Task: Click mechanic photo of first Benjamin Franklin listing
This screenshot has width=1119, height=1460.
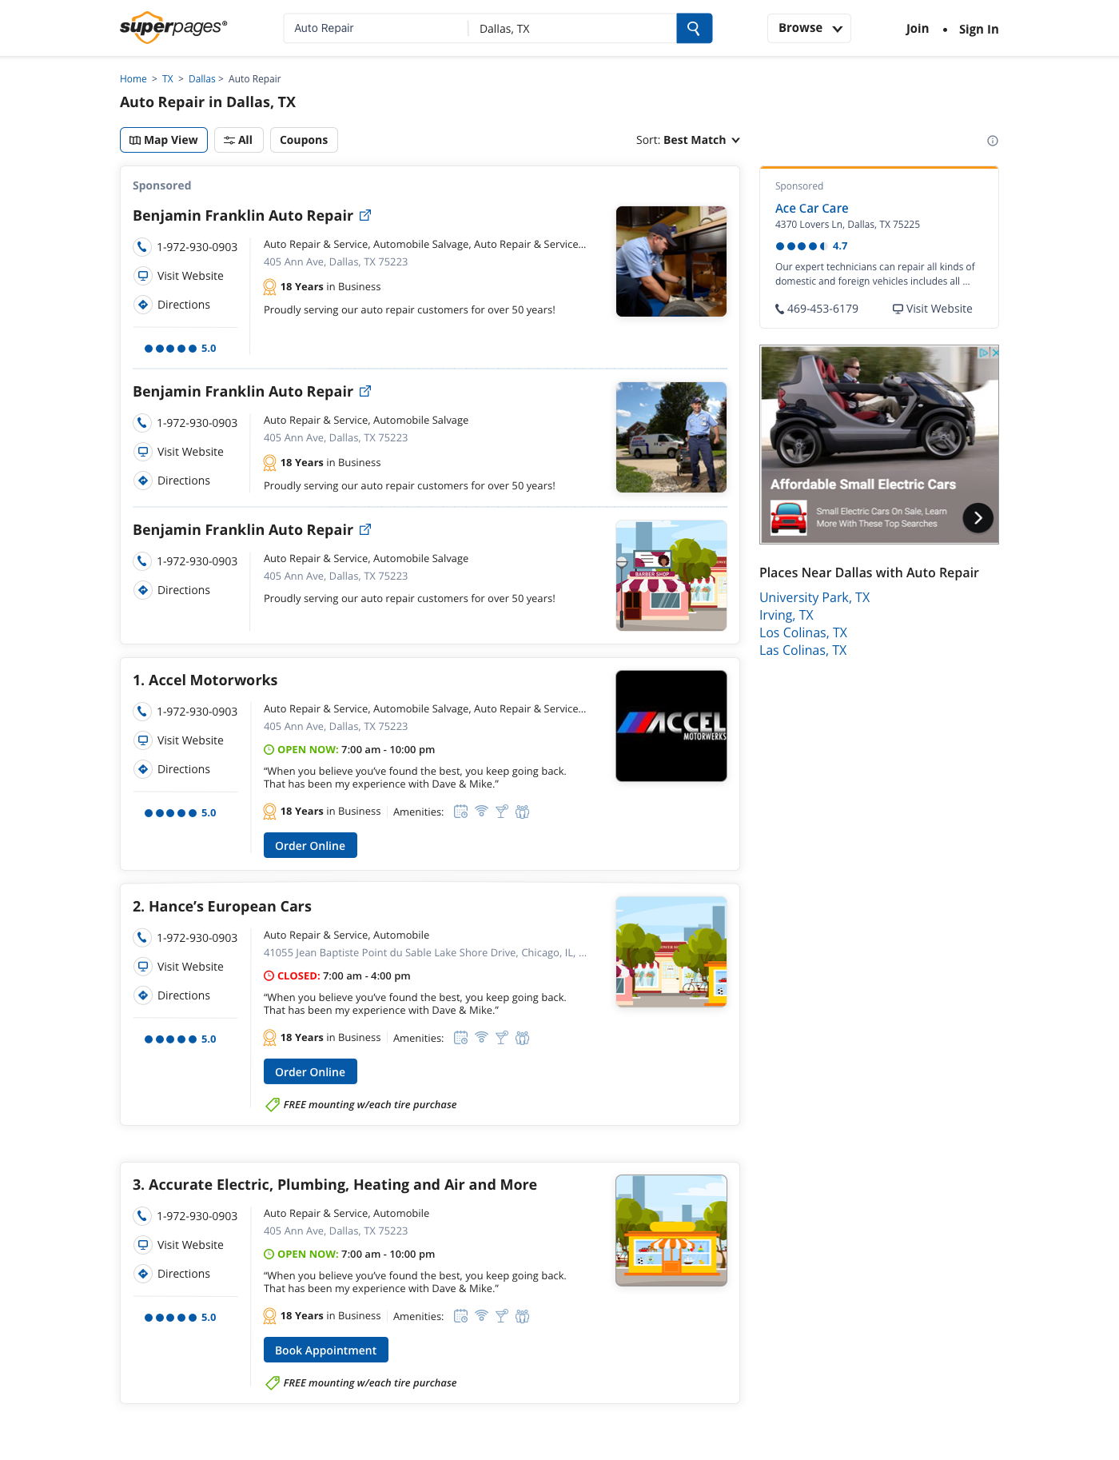Action: 671,261
